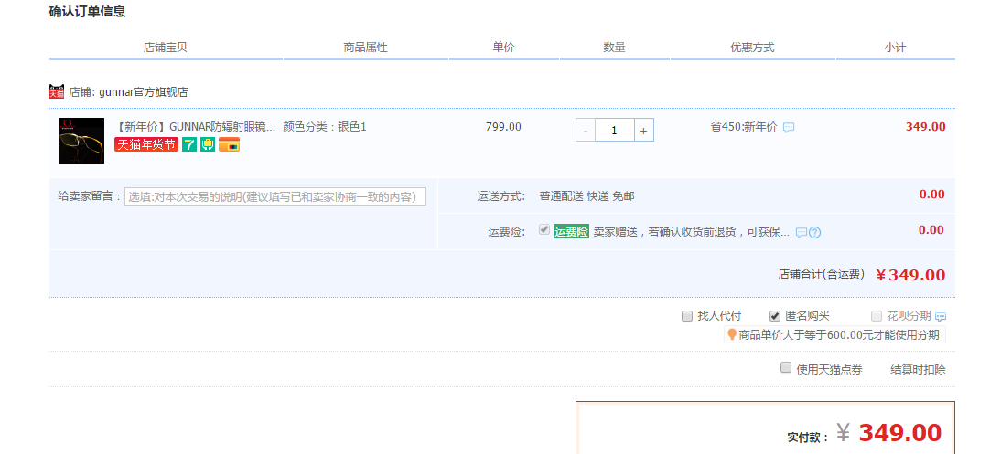Focus the 给卖家留言 message input field

(275, 196)
